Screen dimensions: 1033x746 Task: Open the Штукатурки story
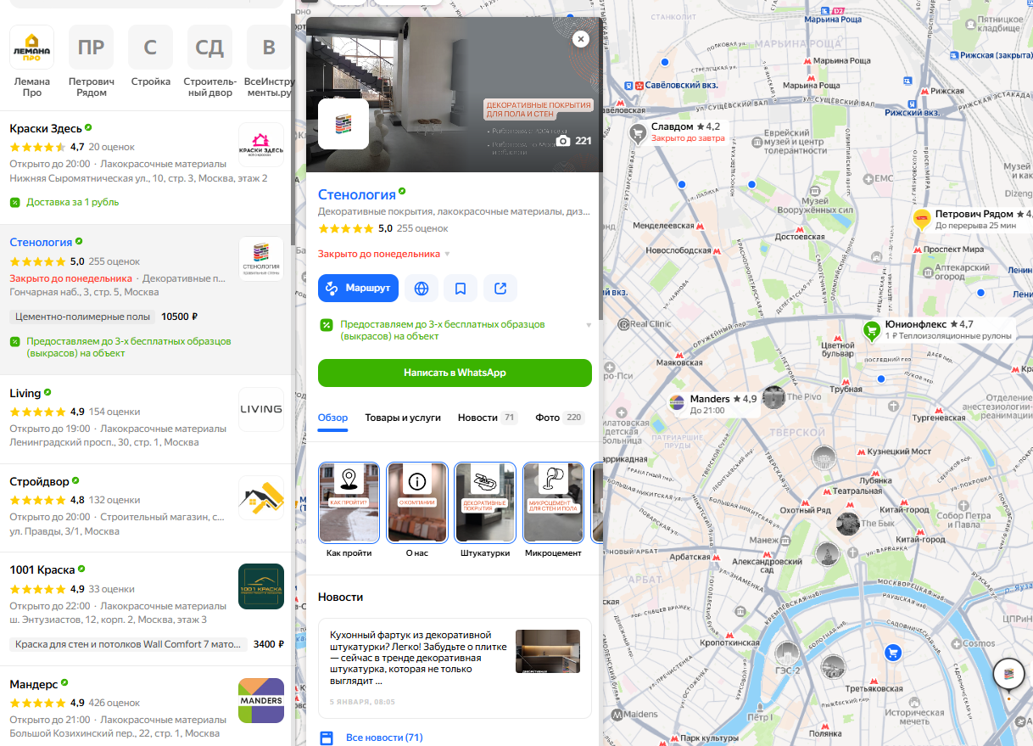pos(485,509)
